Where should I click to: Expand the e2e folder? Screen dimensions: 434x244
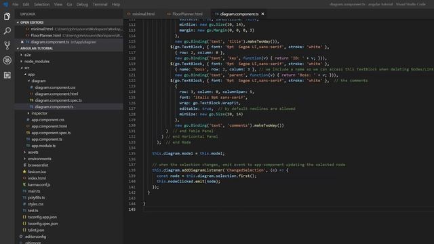click(x=27, y=55)
